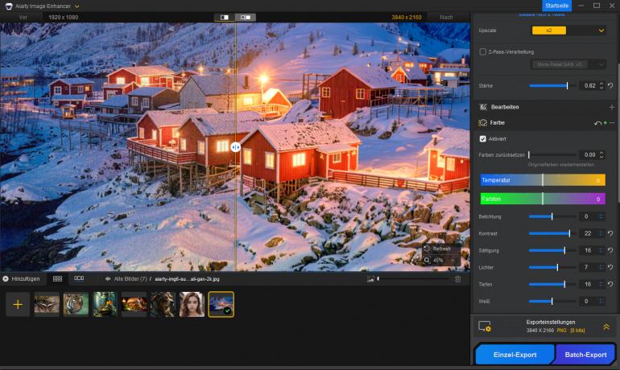Select the tiger thumbnail
This screenshot has width=620, height=370.
[76, 305]
